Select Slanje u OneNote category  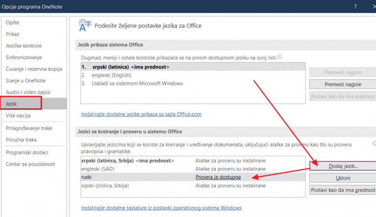point(25,81)
